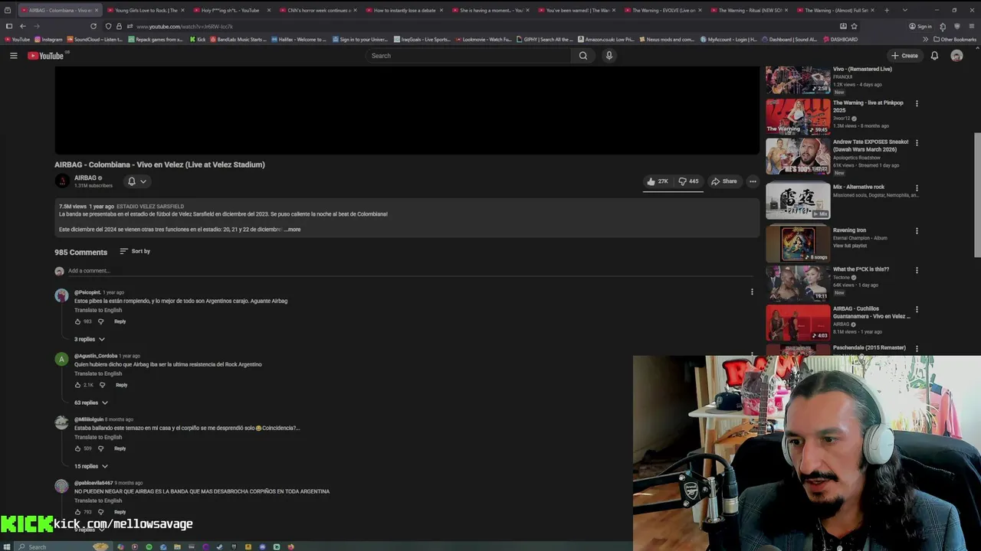981x551 pixels.
Task: Dislike the @Psicopint comment
Action: click(100, 321)
